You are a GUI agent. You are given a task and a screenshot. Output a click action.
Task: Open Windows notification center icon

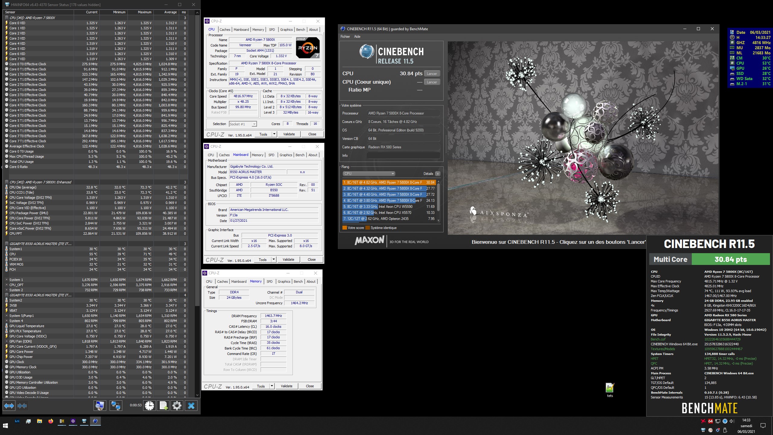click(763, 426)
